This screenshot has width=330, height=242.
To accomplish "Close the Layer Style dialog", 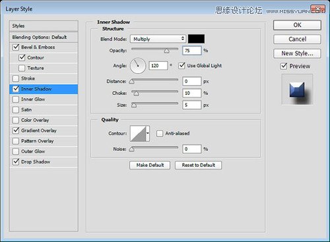I will click(x=317, y=10).
